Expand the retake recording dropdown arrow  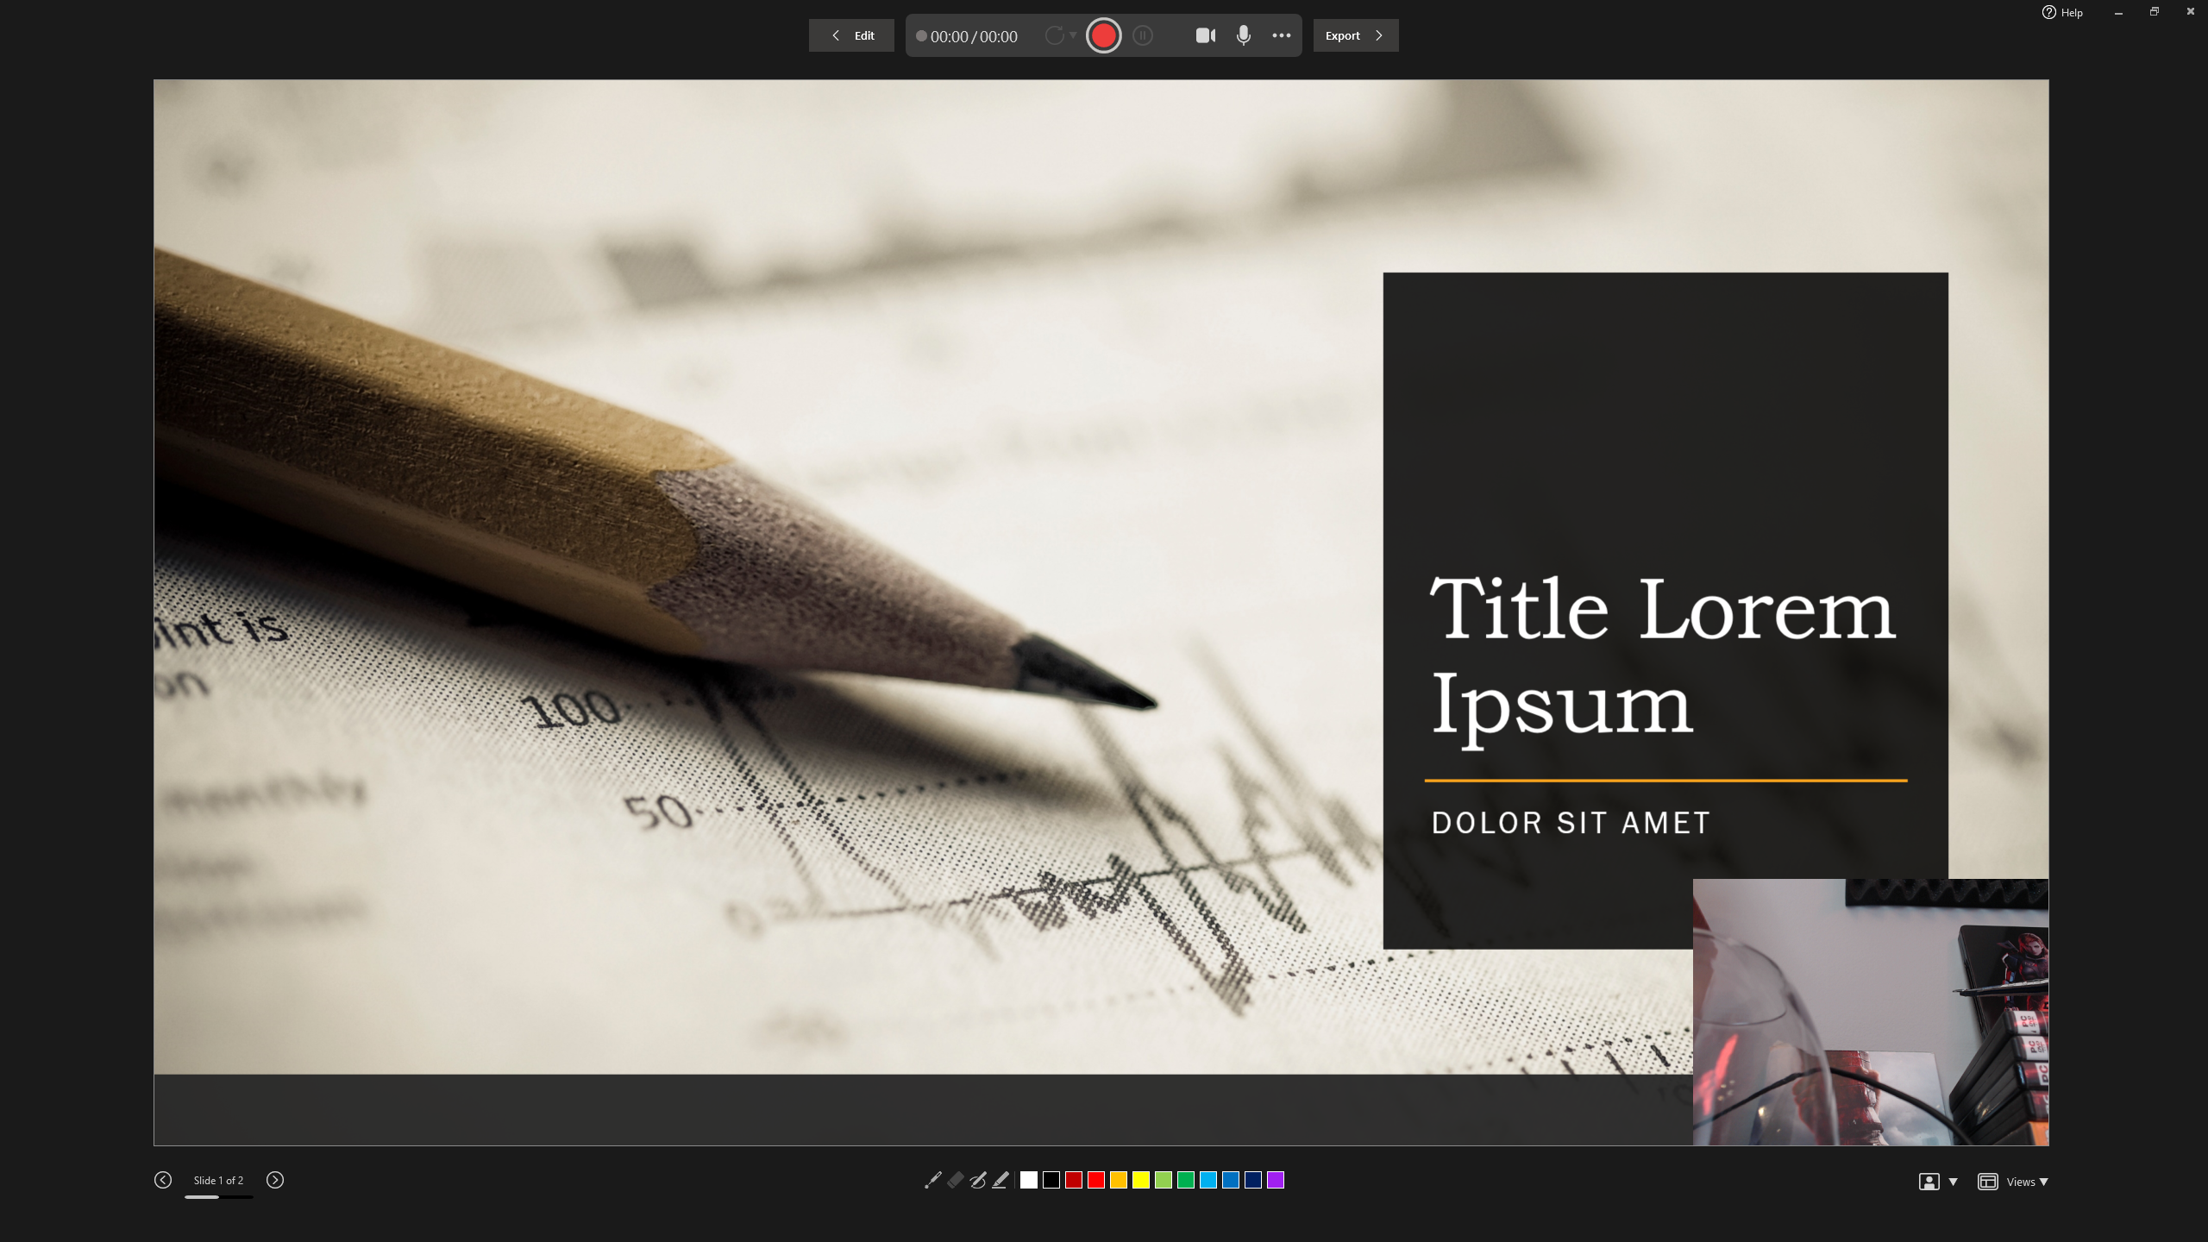pyautogui.click(x=1073, y=35)
